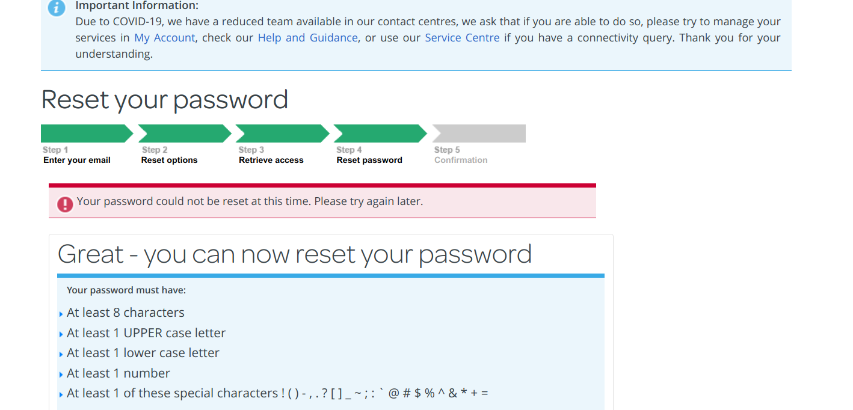Click the 'Confirmation' step label
853x410 pixels.
pos(461,160)
